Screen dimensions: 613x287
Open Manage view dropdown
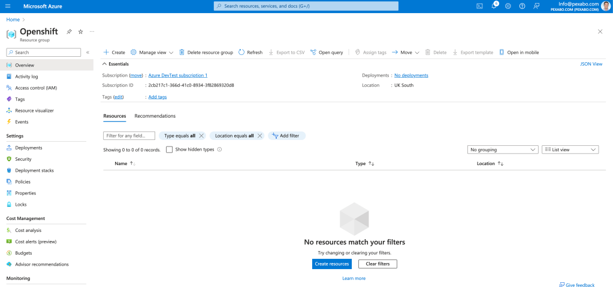pos(152,52)
